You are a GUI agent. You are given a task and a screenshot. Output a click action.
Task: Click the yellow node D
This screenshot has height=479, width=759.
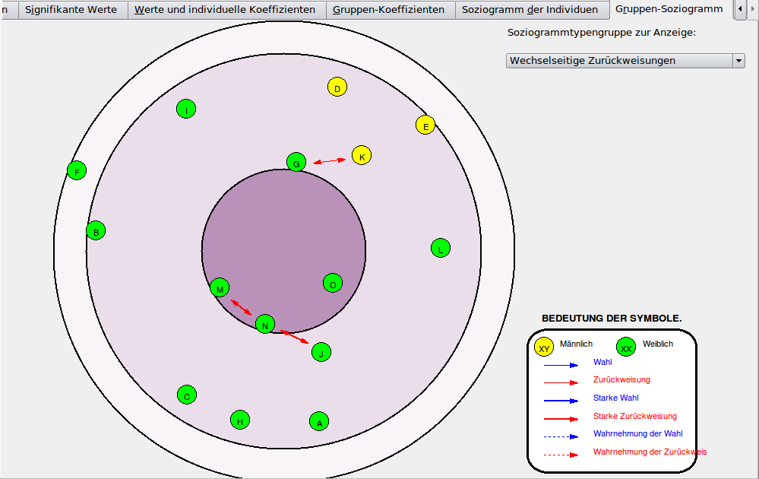[337, 87]
